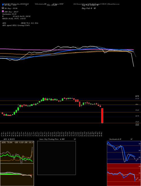The width and height of the screenshot is (141, 186).
Task: Open the empty Intra Day Trading Price panel
Action: [56, 158]
